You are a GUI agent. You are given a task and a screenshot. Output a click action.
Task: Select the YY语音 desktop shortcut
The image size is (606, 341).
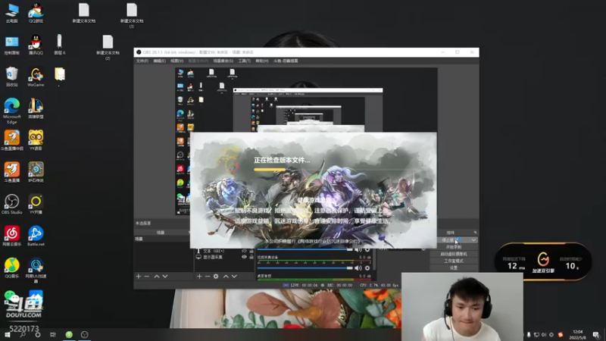(36, 140)
